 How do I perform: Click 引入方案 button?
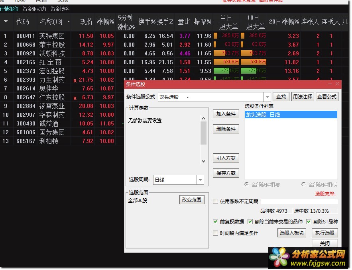[x=226, y=158]
